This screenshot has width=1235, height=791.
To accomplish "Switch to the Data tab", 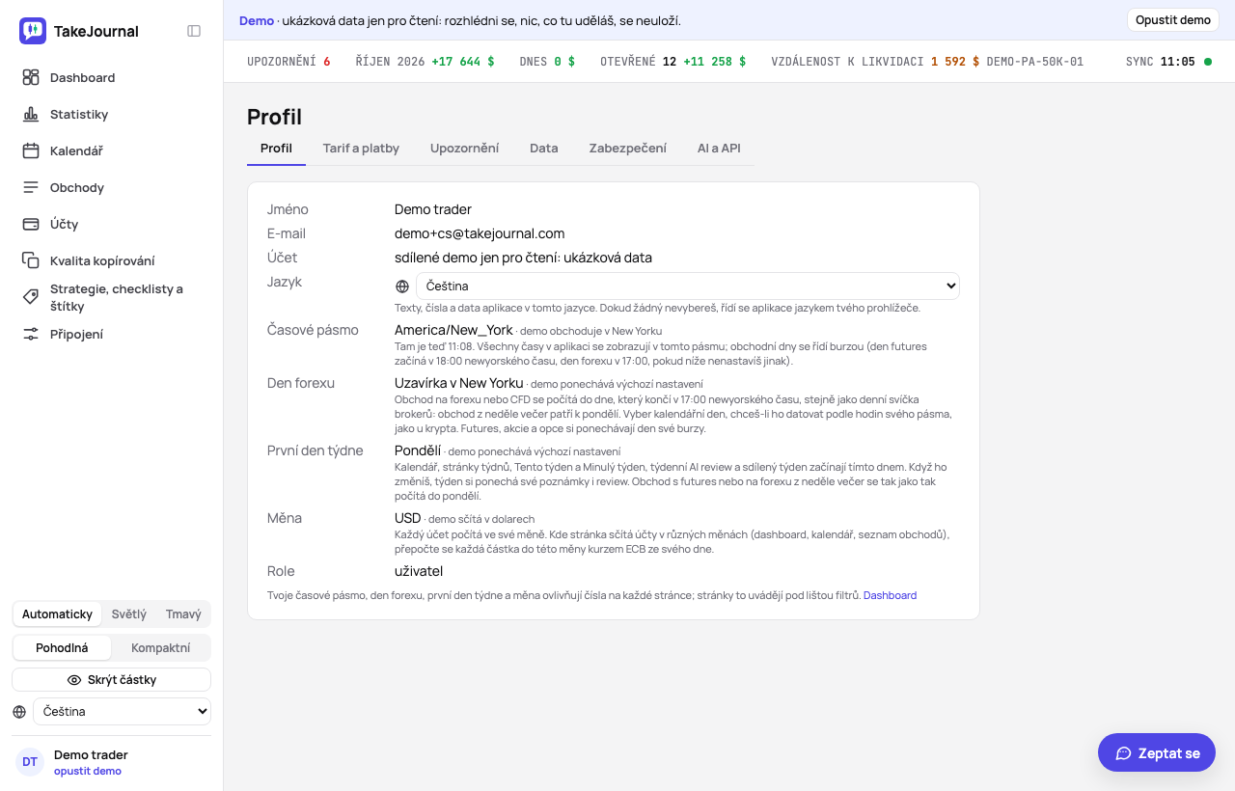I will (x=544, y=149).
